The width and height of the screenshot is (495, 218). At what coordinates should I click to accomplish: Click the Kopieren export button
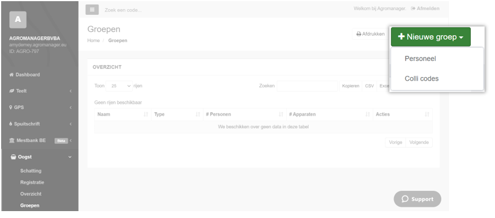pos(350,86)
